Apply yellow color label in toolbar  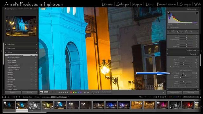(x=74, y=92)
